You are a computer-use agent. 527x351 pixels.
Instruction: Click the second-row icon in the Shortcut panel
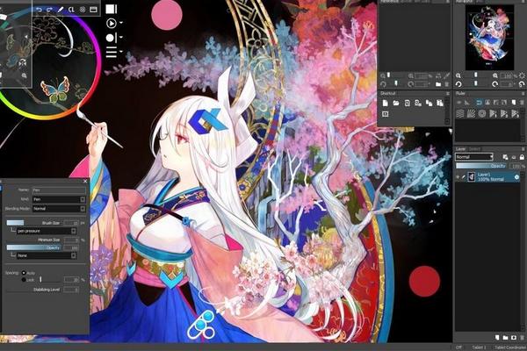click(386, 114)
